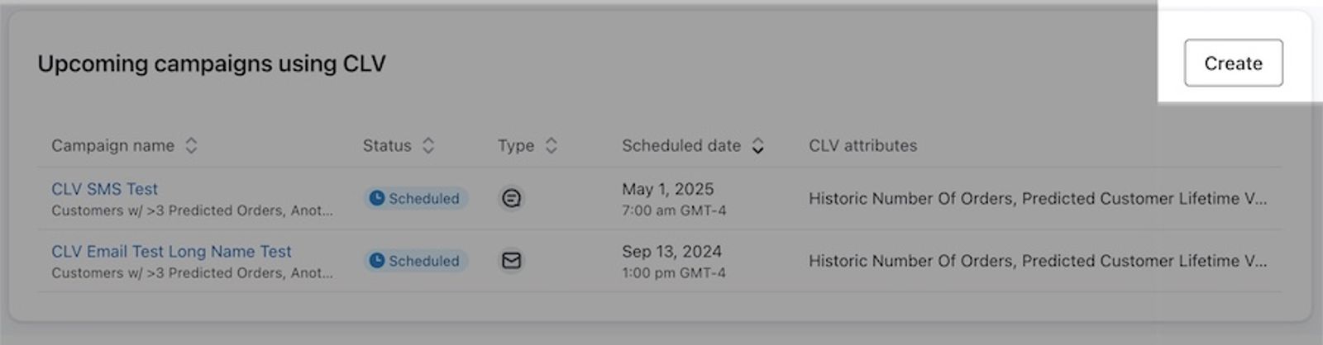This screenshot has width=1323, height=345.
Task: Sort by Scheduled date arrows
Action: (757, 145)
